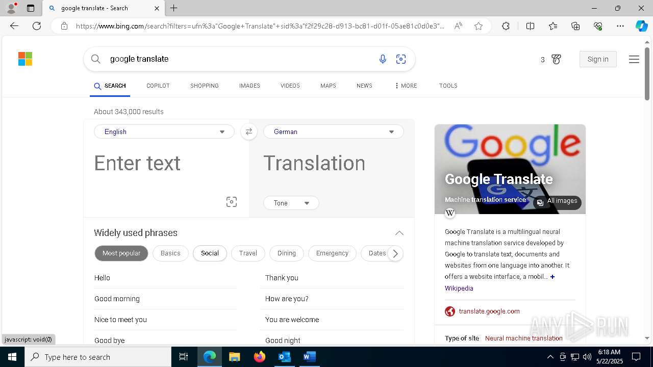
Task: Switch to the NEWS tab
Action: tap(364, 86)
